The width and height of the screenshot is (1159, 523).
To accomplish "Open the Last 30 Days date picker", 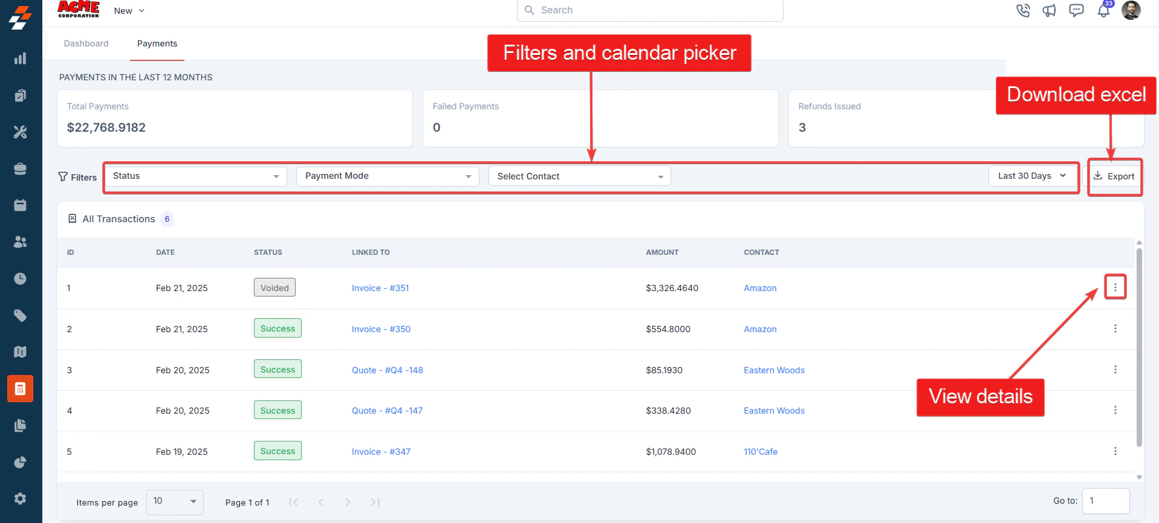I will (1032, 176).
